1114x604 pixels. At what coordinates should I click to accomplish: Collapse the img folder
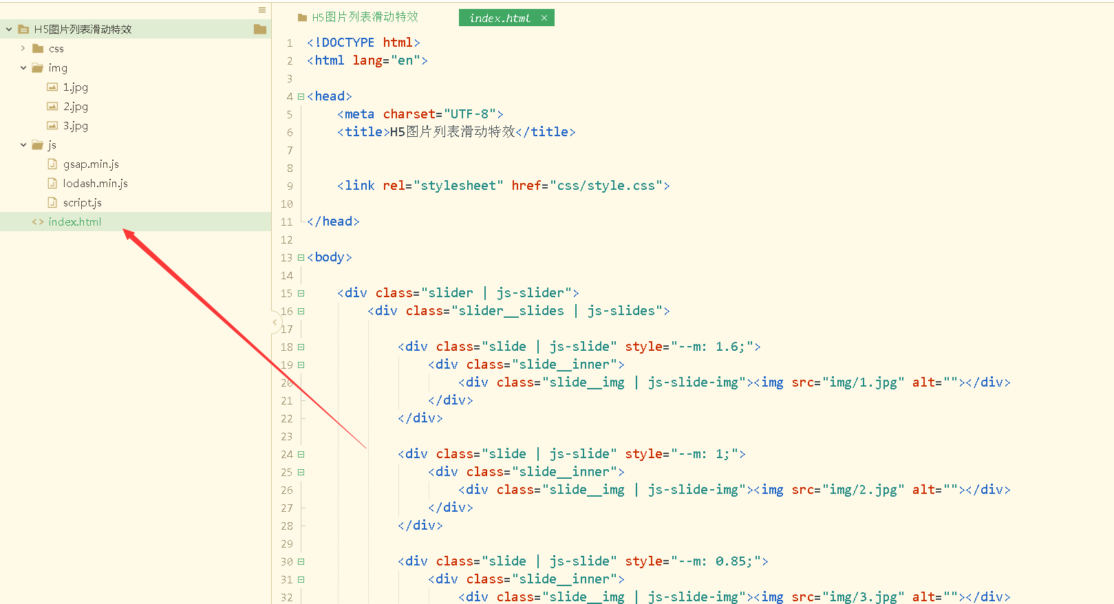point(23,67)
